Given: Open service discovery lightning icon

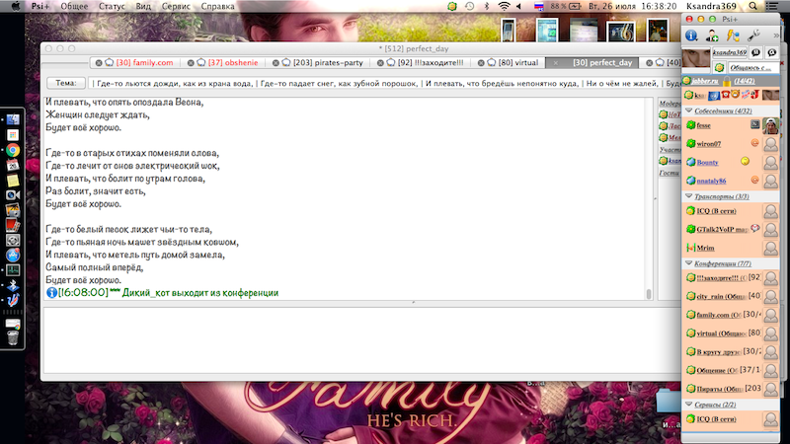Looking at the screenshot, I should click(x=733, y=36).
